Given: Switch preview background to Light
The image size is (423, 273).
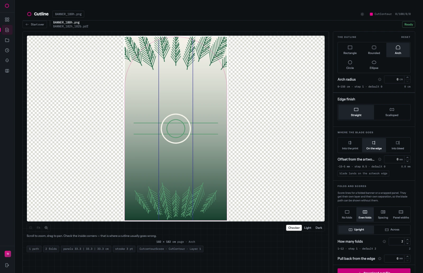Looking at the screenshot, I should pos(307,228).
